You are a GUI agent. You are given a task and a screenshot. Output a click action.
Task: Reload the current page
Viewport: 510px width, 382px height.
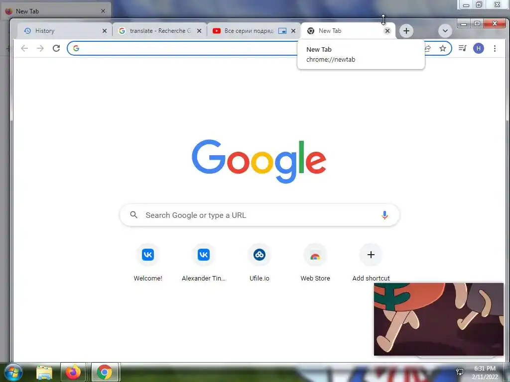[56, 48]
